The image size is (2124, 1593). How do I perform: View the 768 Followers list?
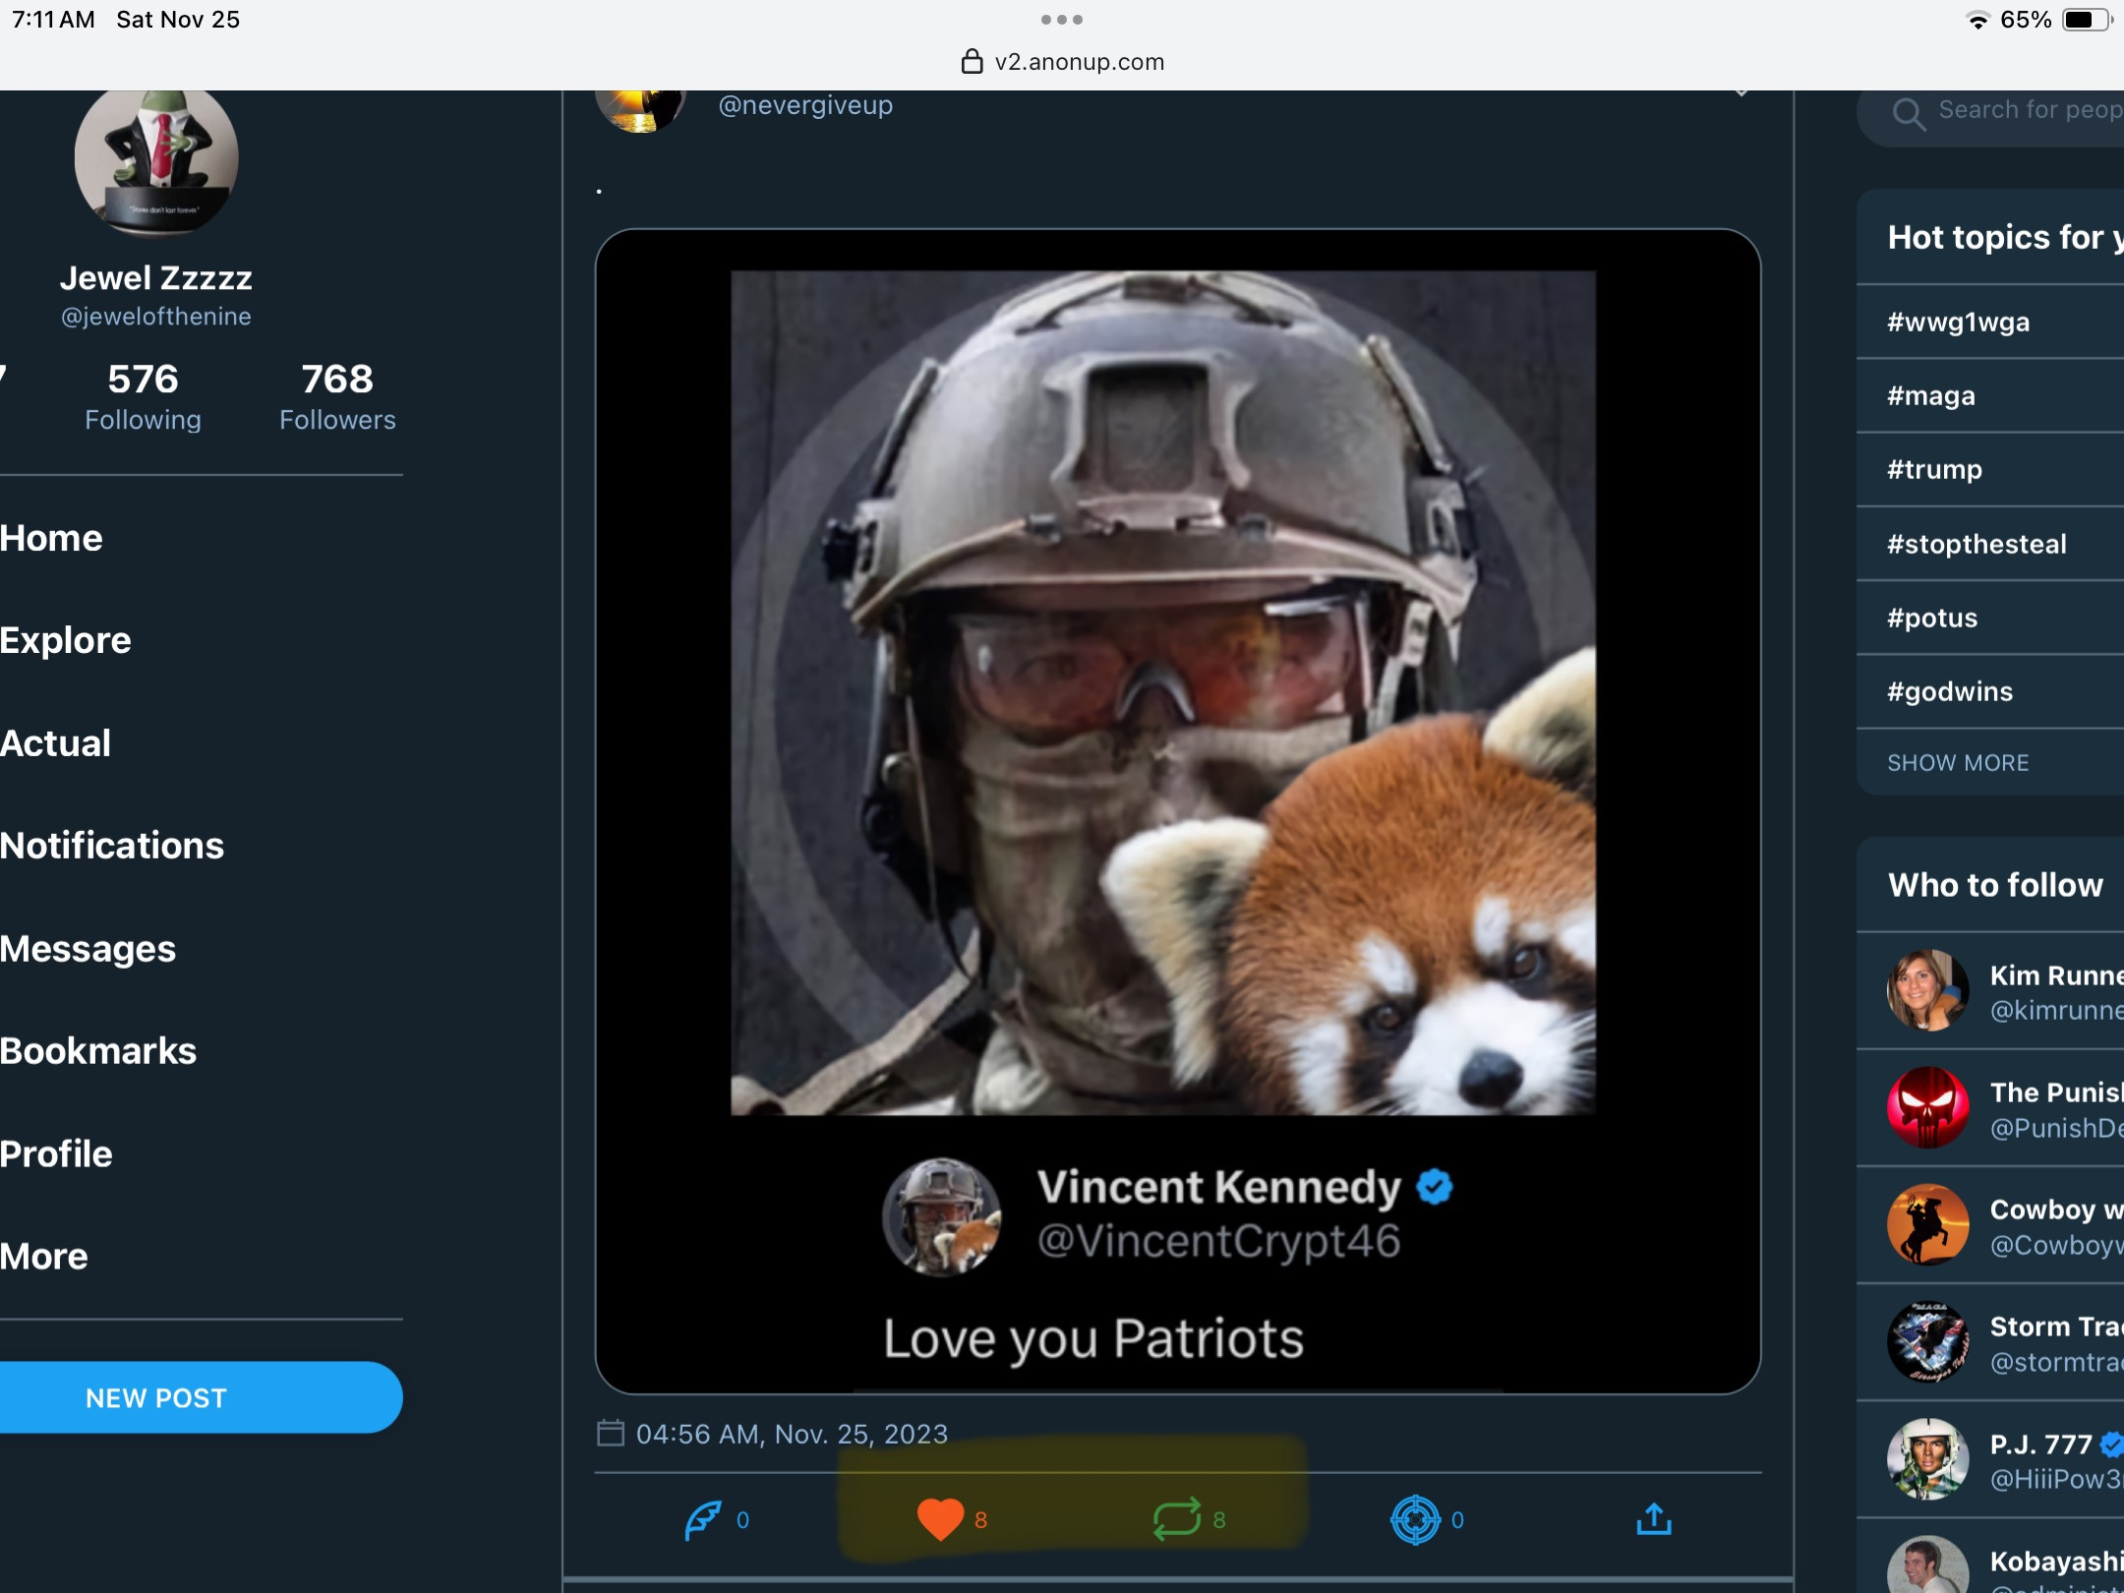[x=337, y=397]
